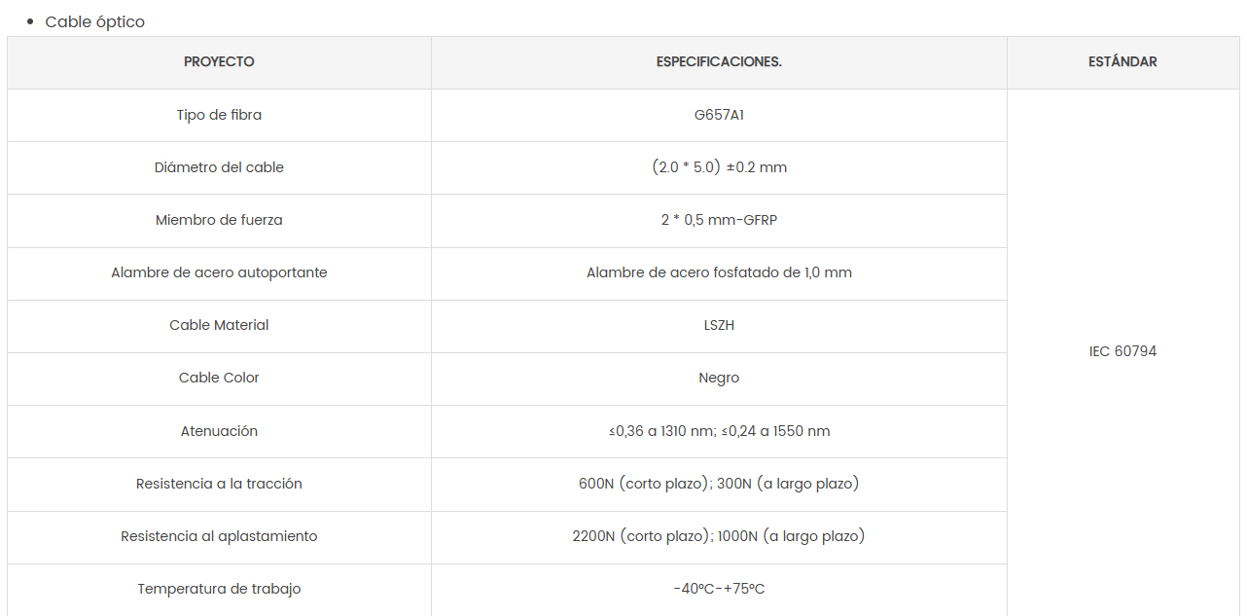
Task: Click the Atenuación row label
Action: pyautogui.click(x=219, y=431)
